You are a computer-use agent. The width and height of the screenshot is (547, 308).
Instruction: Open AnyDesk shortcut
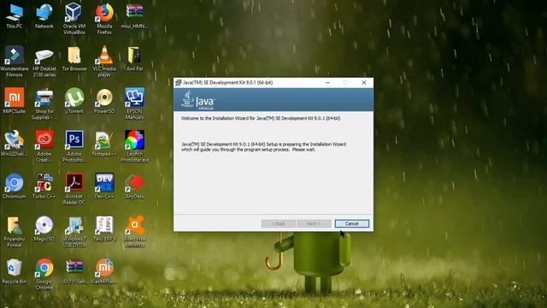(134, 187)
